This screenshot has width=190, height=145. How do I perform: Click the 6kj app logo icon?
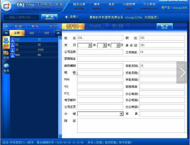click(6, 6)
